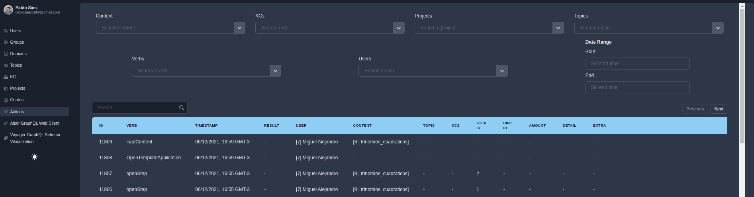Click the VERB column header
The image size is (754, 197).
pyautogui.click(x=131, y=126)
